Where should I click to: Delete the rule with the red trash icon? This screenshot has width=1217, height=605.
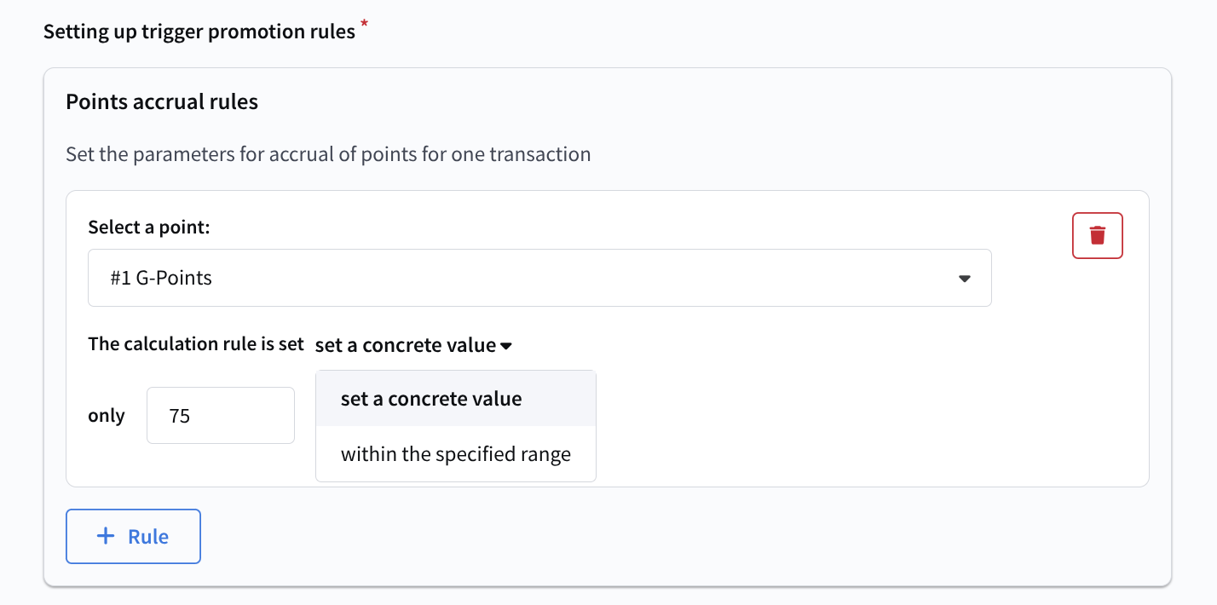[1097, 235]
